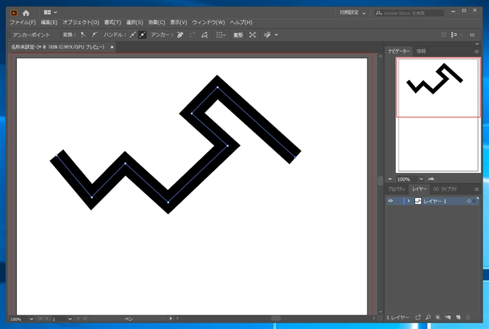Open the オブジェクト(O) menu
Viewport: 489px width, 329px height.
[81, 22]
